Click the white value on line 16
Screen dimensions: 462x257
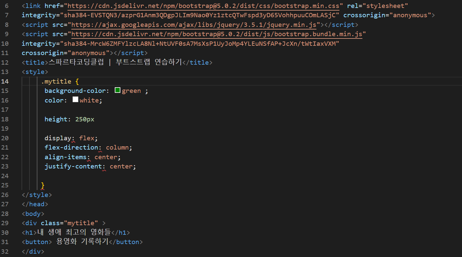(x=89, y=100)
